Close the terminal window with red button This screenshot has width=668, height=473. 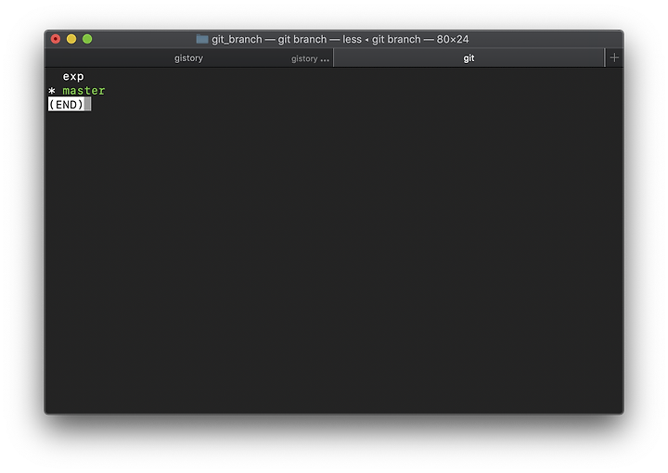pos(56,39)
